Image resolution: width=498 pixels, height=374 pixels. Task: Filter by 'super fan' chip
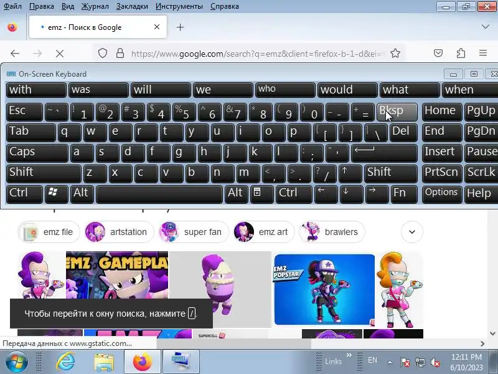coord(193,232)
